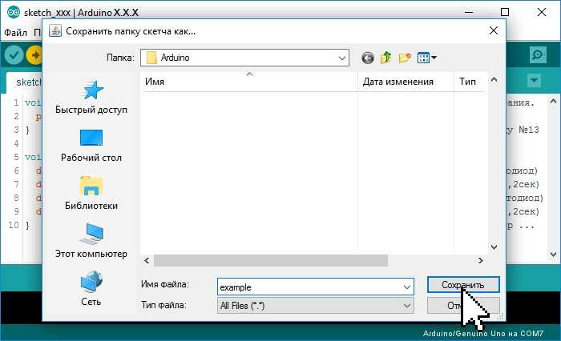This screenshot has width=561, height=341.
Task: Open the Файл menu in Arduino window
Action: [15, 33]
